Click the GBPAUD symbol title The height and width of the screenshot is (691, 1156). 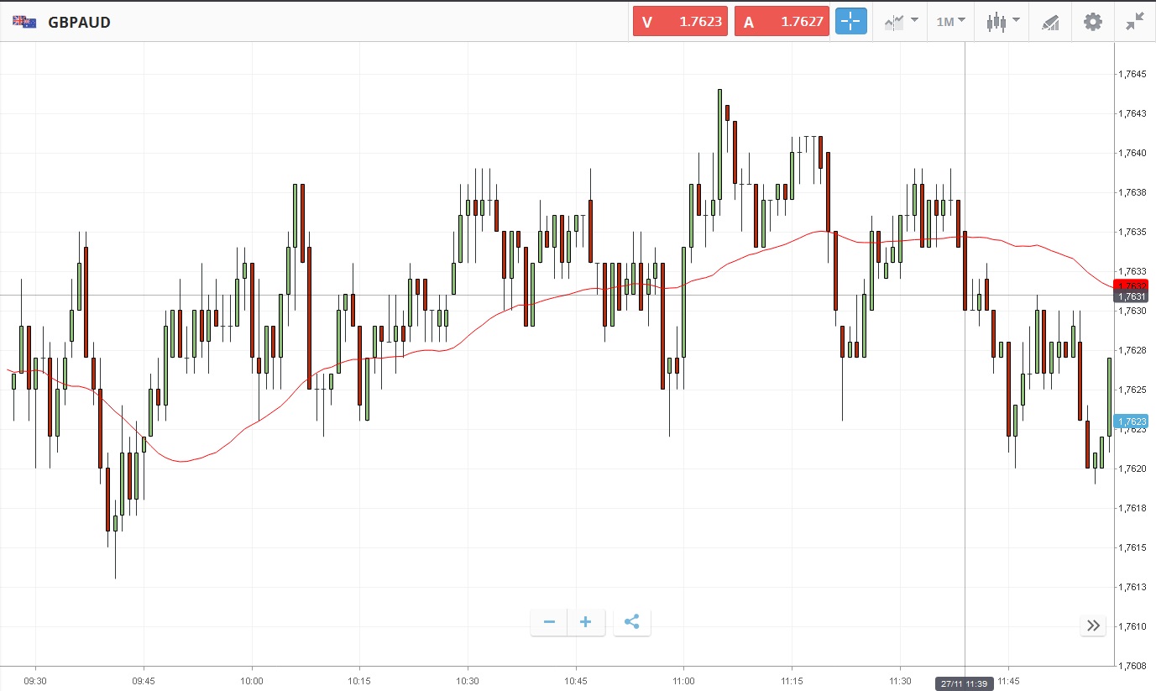[80, 22]
